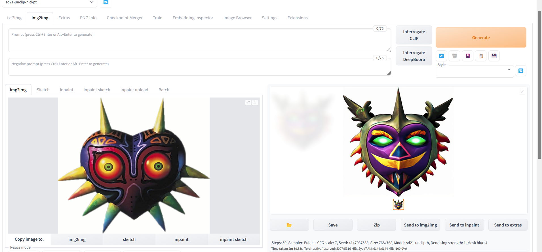This screenshot has height=252, width=542.
Task: Open the Checkpoint Merger tab
Action: [x=125, y=18]
